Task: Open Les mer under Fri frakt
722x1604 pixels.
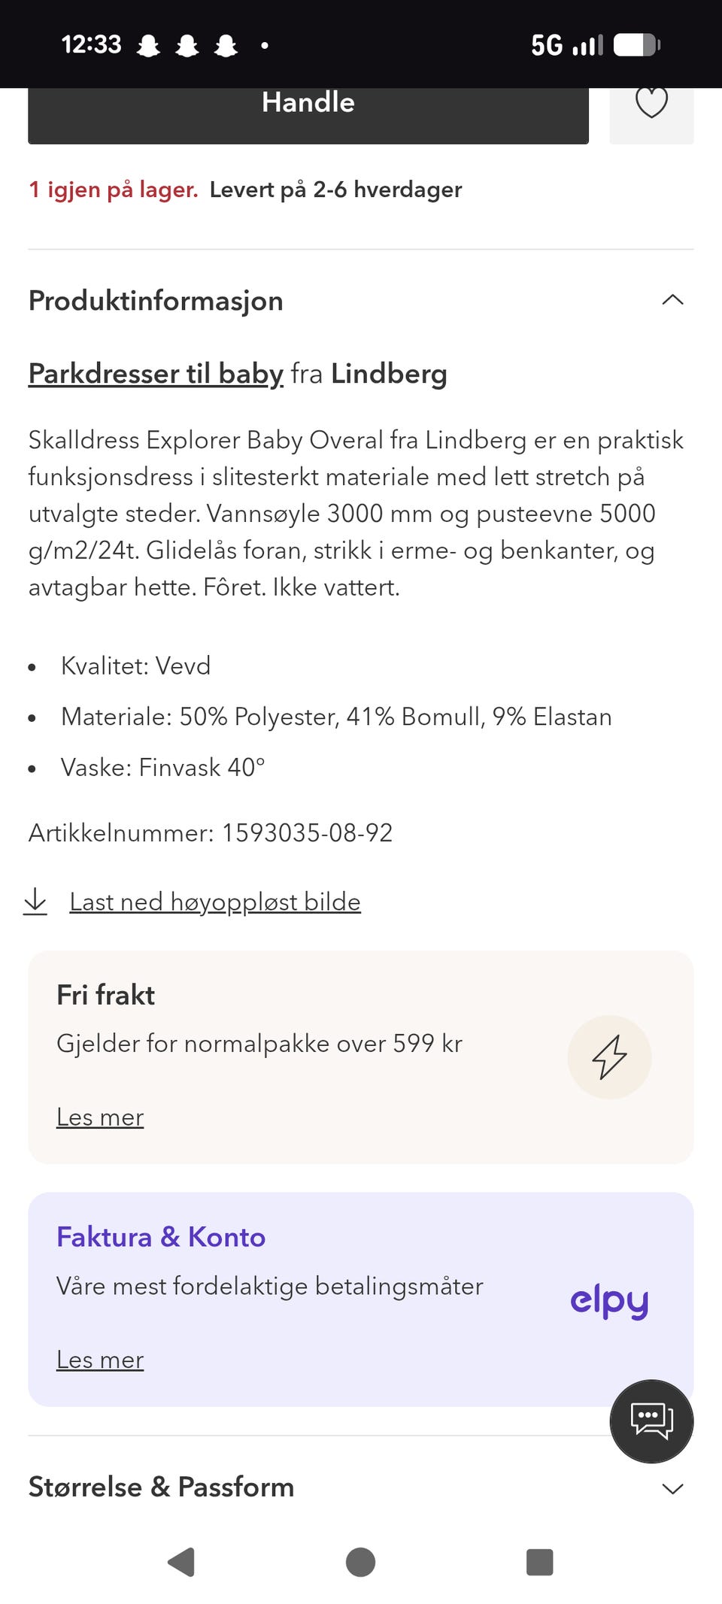Action: pyautogui.click(x=100, y=1117)
